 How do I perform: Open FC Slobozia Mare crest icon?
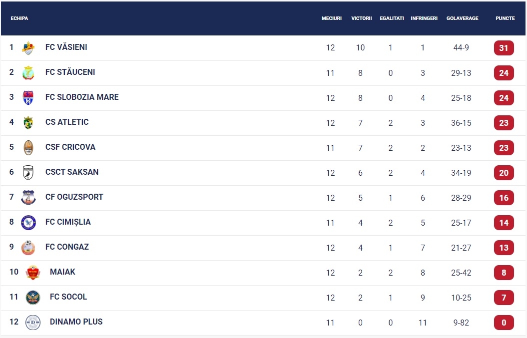pos(28,97)
